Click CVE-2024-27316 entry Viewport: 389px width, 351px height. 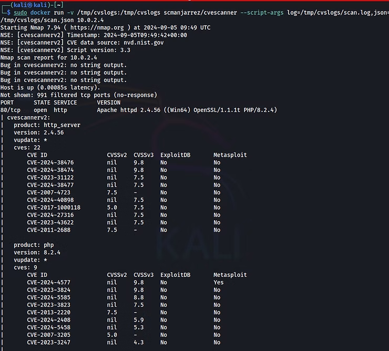coord(50,215)
